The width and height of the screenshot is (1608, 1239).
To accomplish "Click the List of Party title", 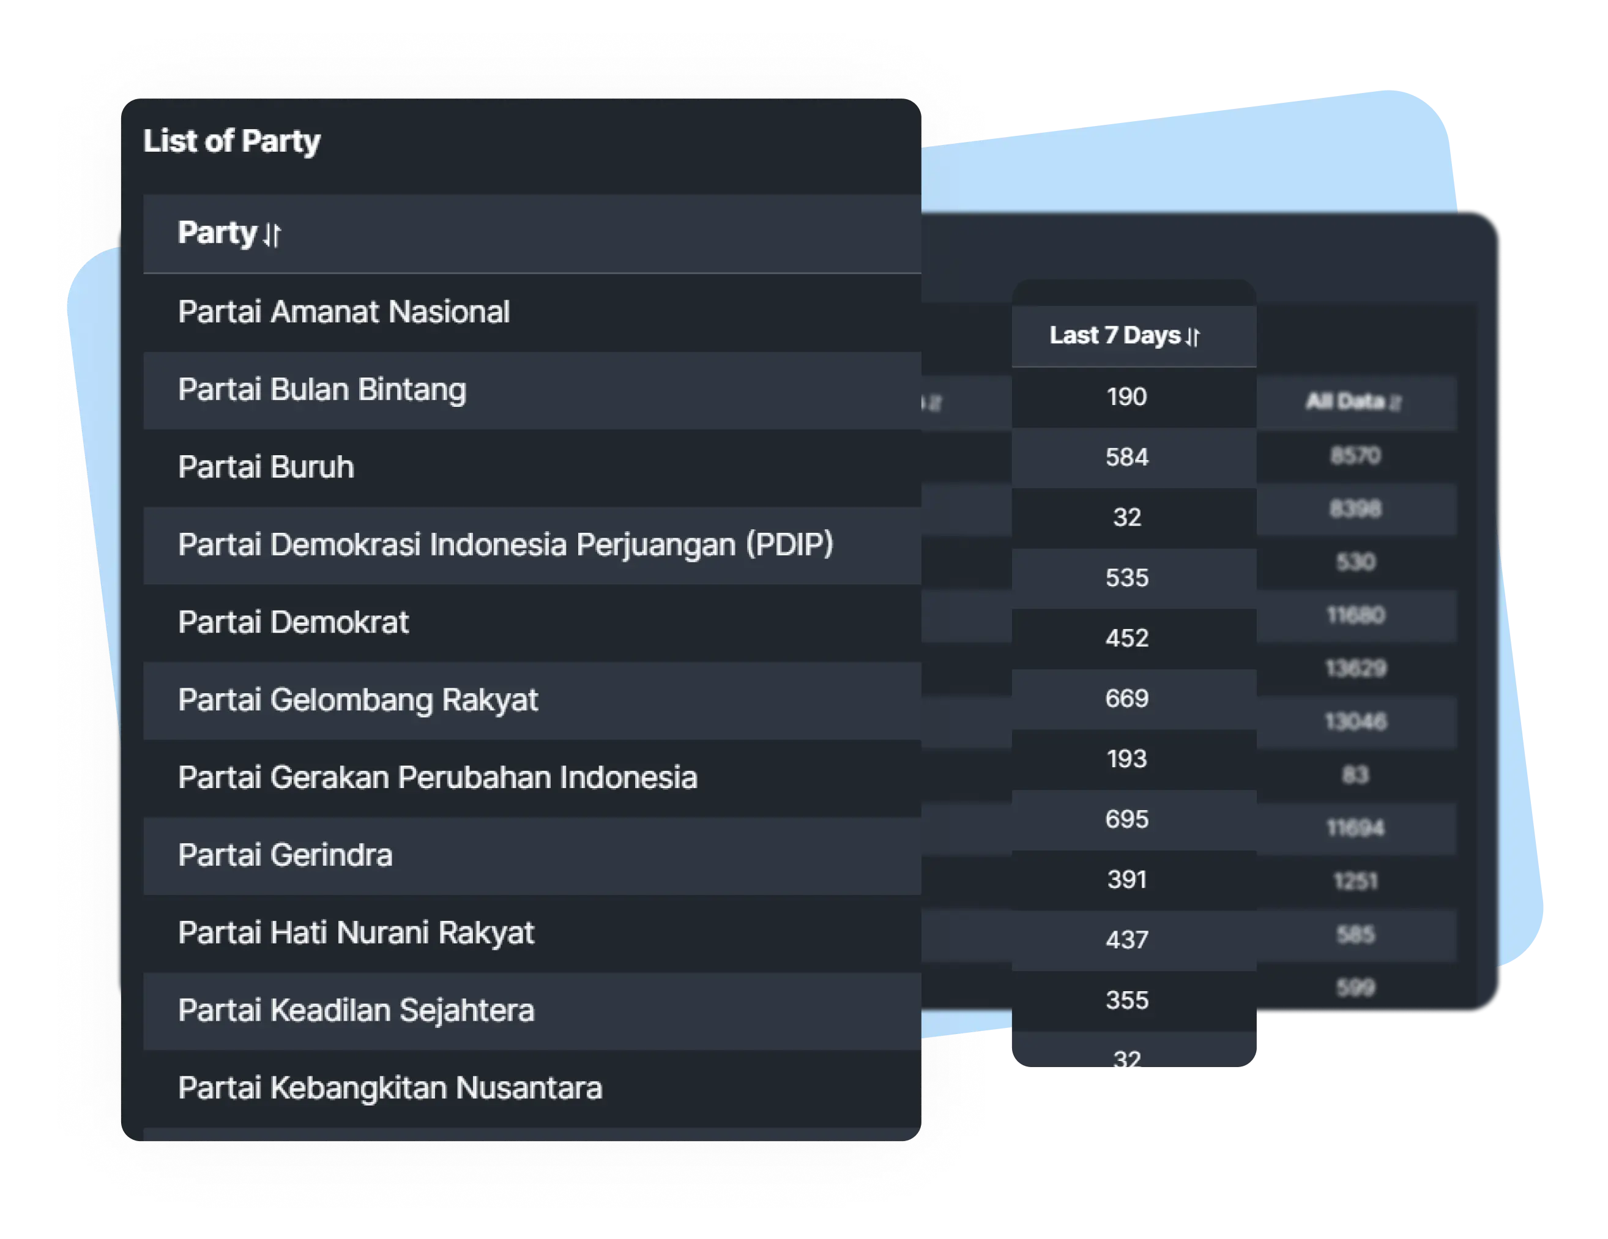I will tap(232, 141).
